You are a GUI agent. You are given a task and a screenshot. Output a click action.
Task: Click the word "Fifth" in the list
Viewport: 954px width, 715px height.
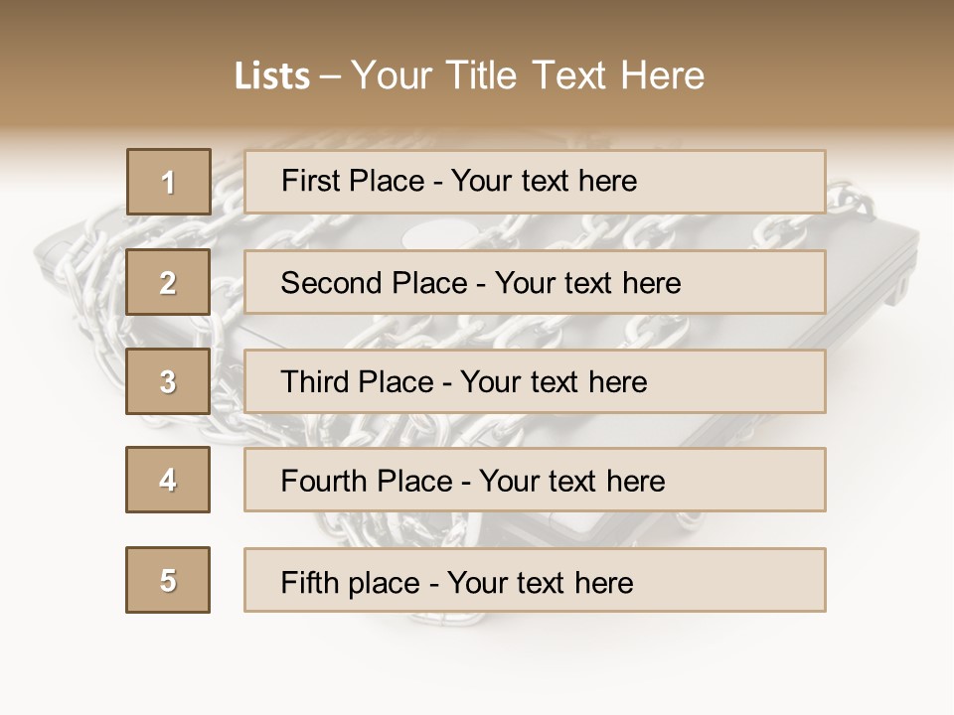click(309, 582)
